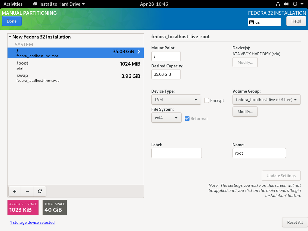
Task: Click the Update Settings button
Action: coord(281,176)
